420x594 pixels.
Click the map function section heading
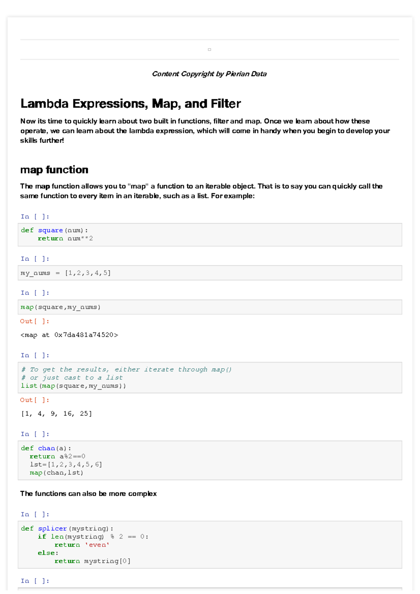click(x=54, y=170)
